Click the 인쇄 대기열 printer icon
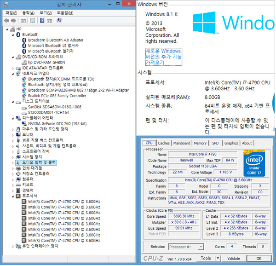This screenshot has height=266, width=276. pos(18,168)
